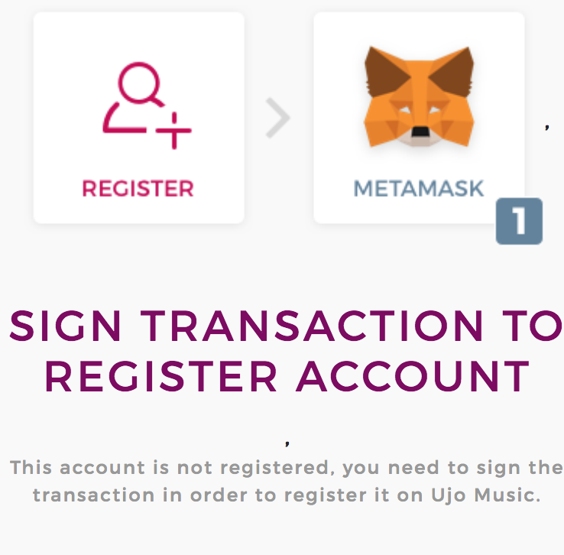Viewport: 564px width, 555px height.
Task: Click the circle head of Register icon
Action: click(x=140, y=83)
